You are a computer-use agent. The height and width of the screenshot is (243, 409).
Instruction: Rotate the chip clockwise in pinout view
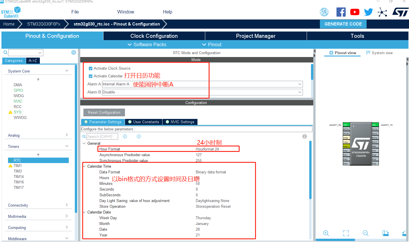point(385,233)
